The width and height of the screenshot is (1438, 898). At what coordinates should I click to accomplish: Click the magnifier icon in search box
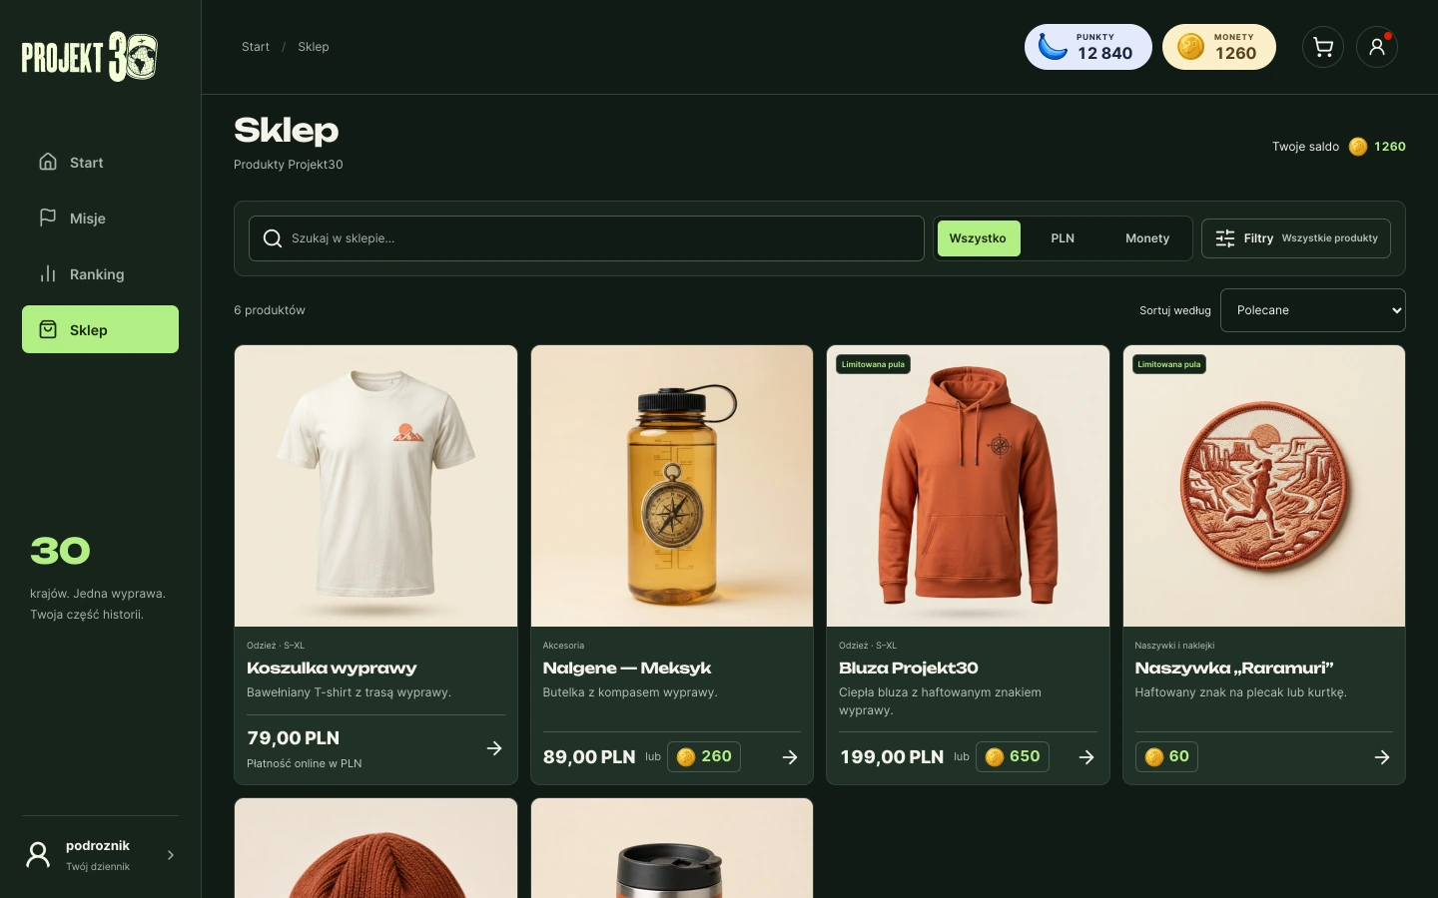point(272,238)
